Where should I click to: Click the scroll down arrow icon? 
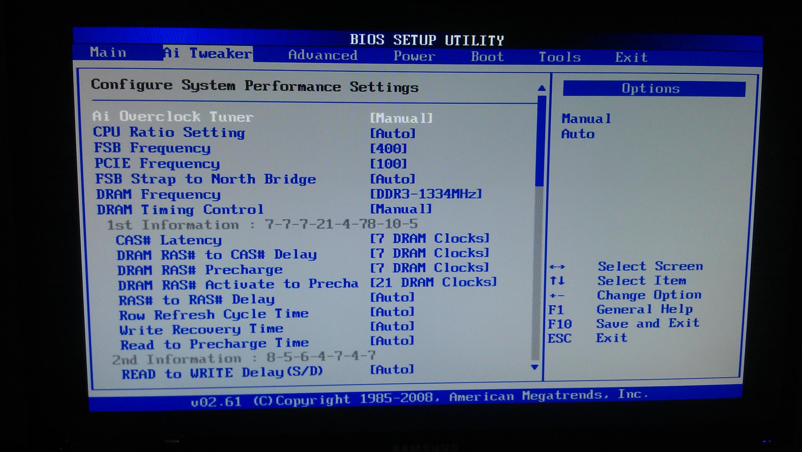535,367
